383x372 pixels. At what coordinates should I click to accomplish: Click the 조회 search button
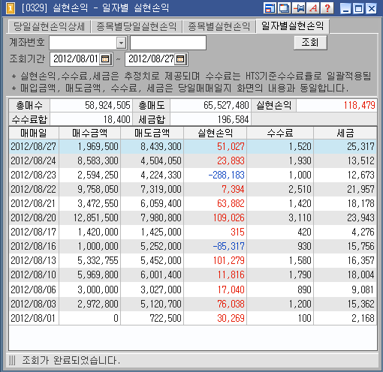click(x=310, y=43)
